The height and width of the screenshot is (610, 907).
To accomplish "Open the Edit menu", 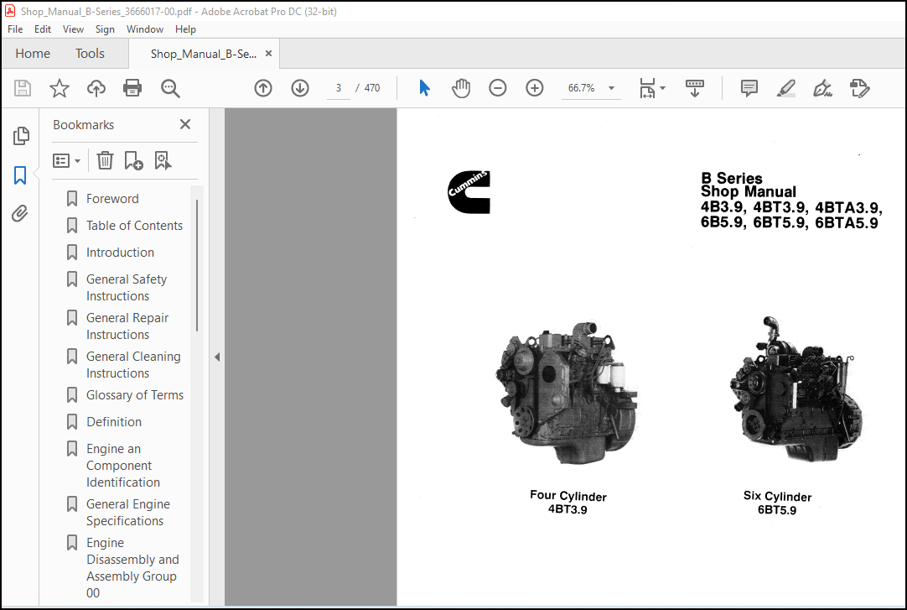I will pos(42,29).
